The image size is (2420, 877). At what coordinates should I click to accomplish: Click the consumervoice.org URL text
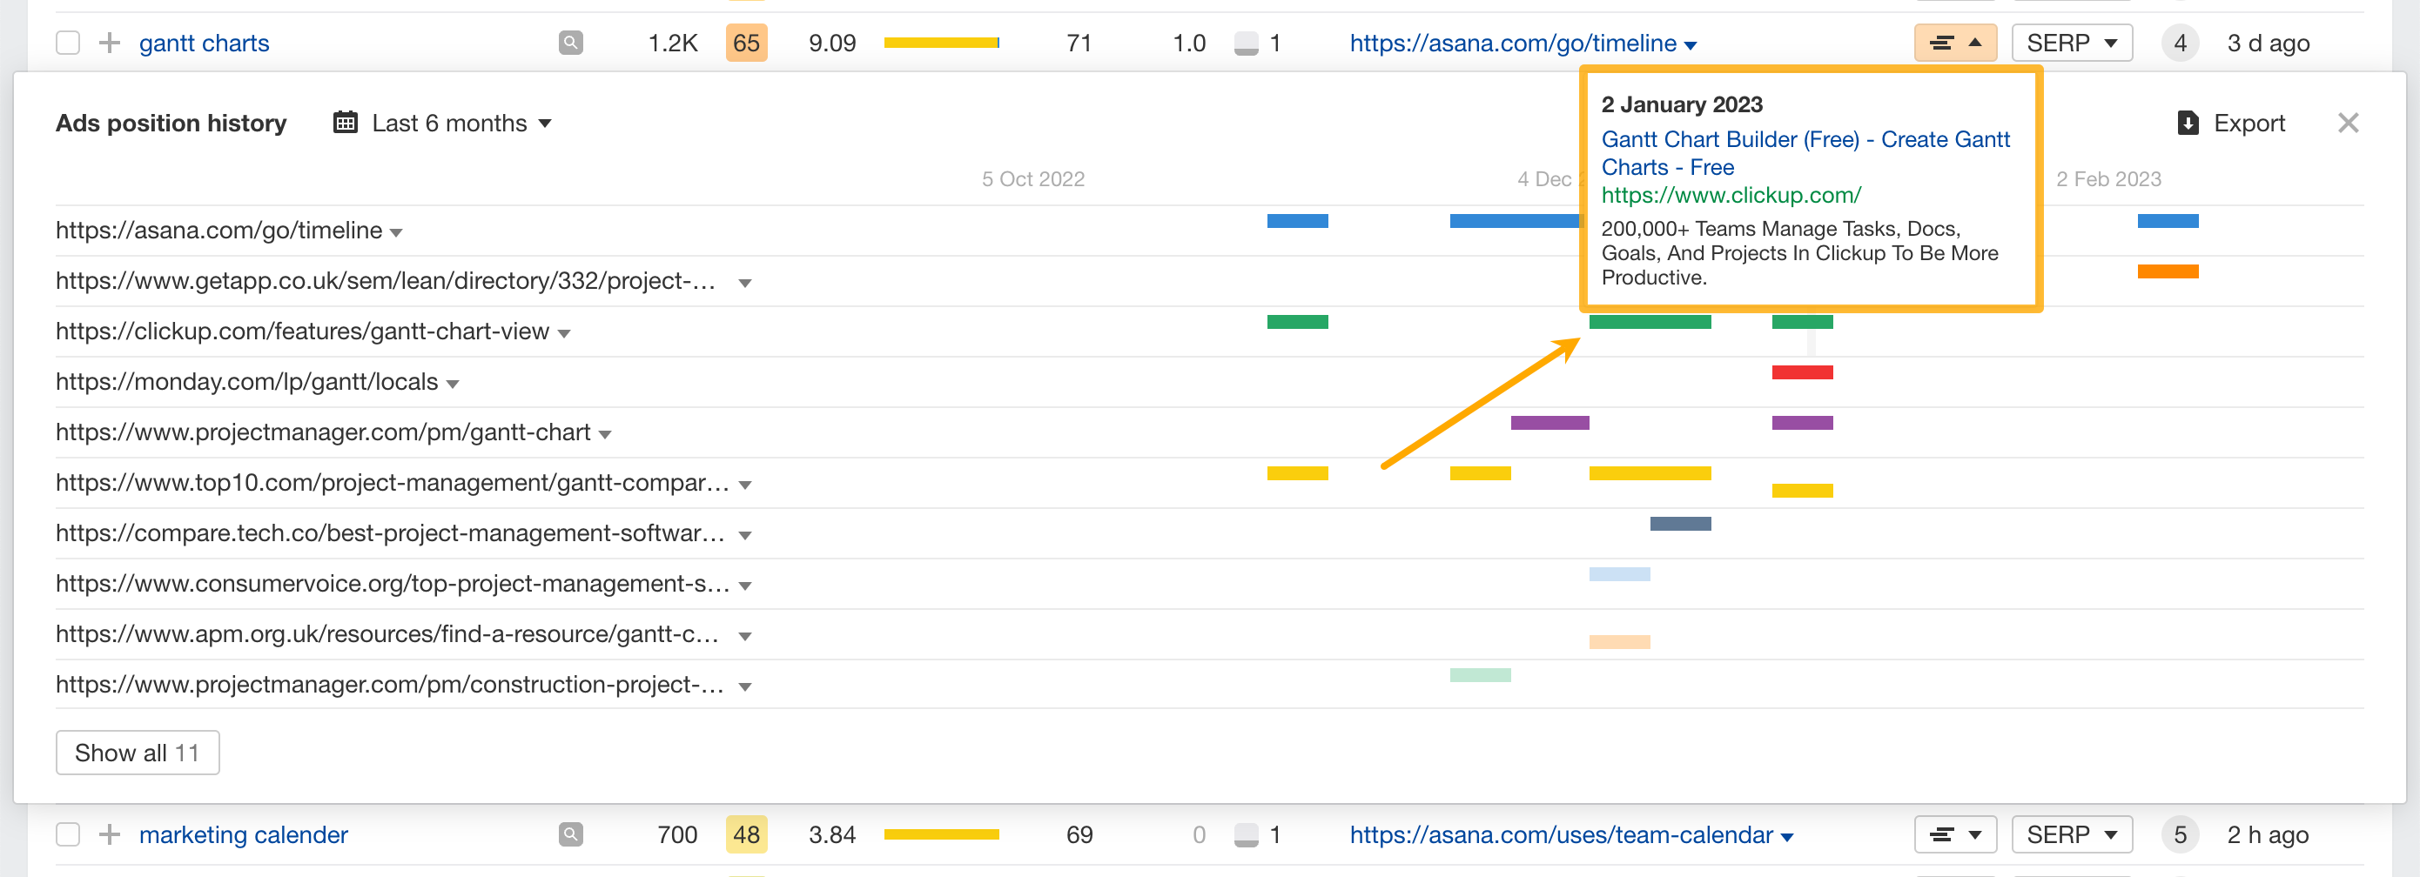tap(393, 583)
